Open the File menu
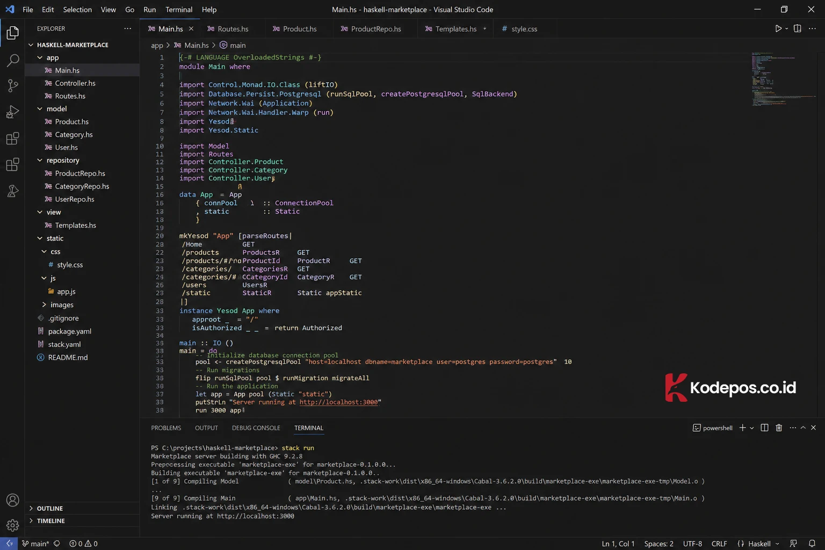Image resolution: width=825 pixels, height=550 pixels. (x=28, y=9)
